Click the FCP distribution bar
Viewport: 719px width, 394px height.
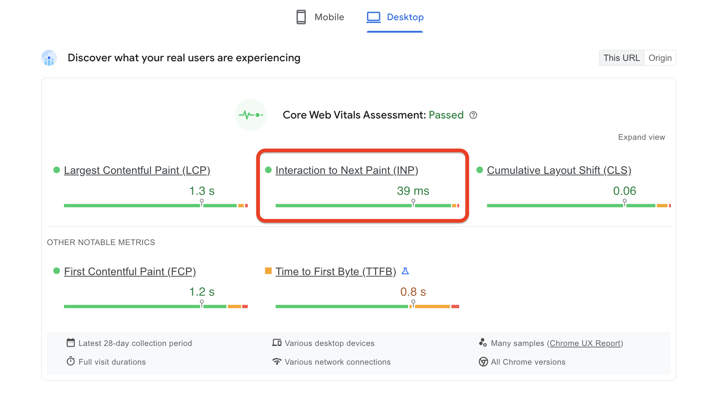156,306
